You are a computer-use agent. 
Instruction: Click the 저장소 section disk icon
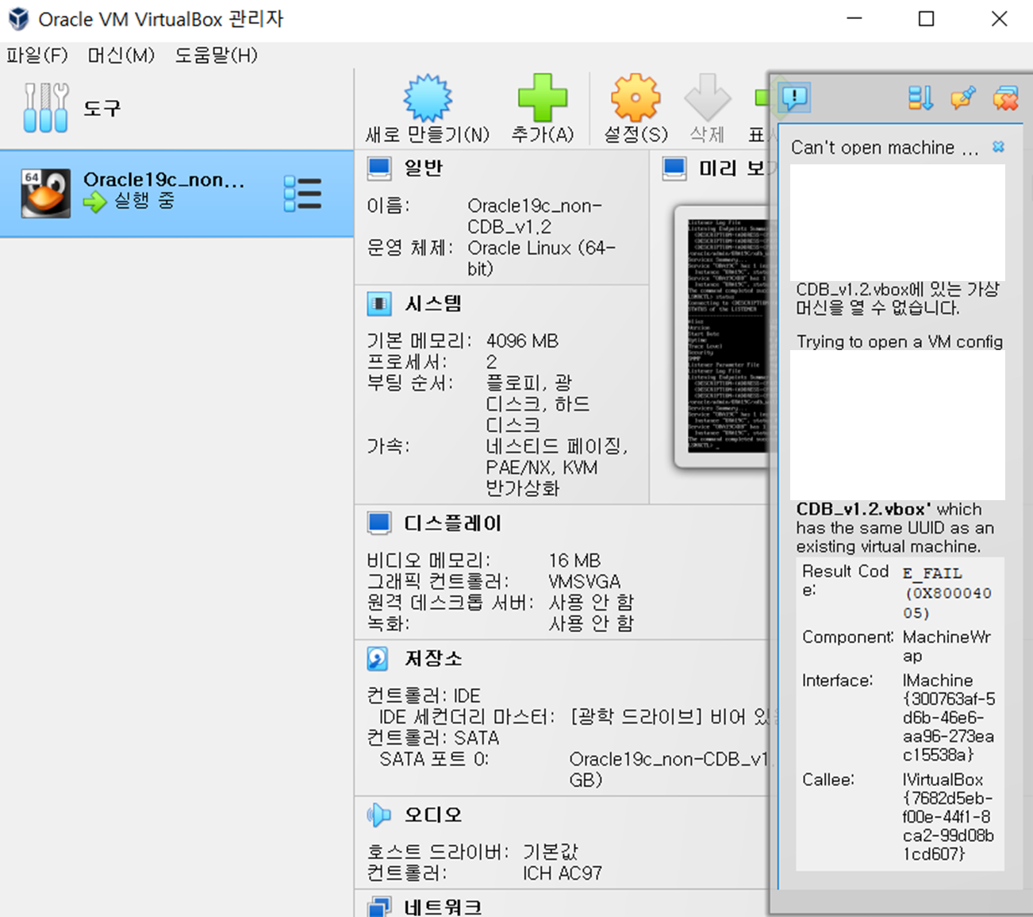point(378,658)
